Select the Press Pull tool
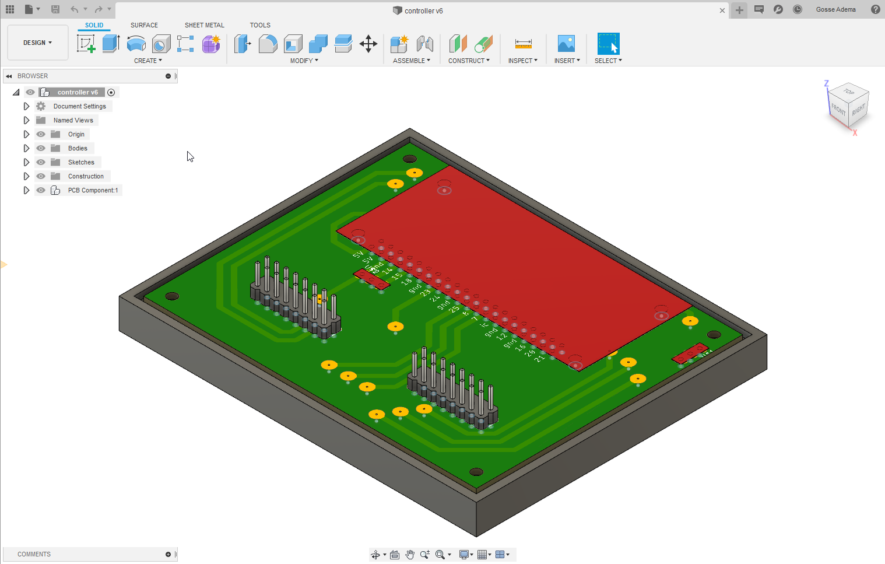The image size is (885, 564). coord(243,44)
